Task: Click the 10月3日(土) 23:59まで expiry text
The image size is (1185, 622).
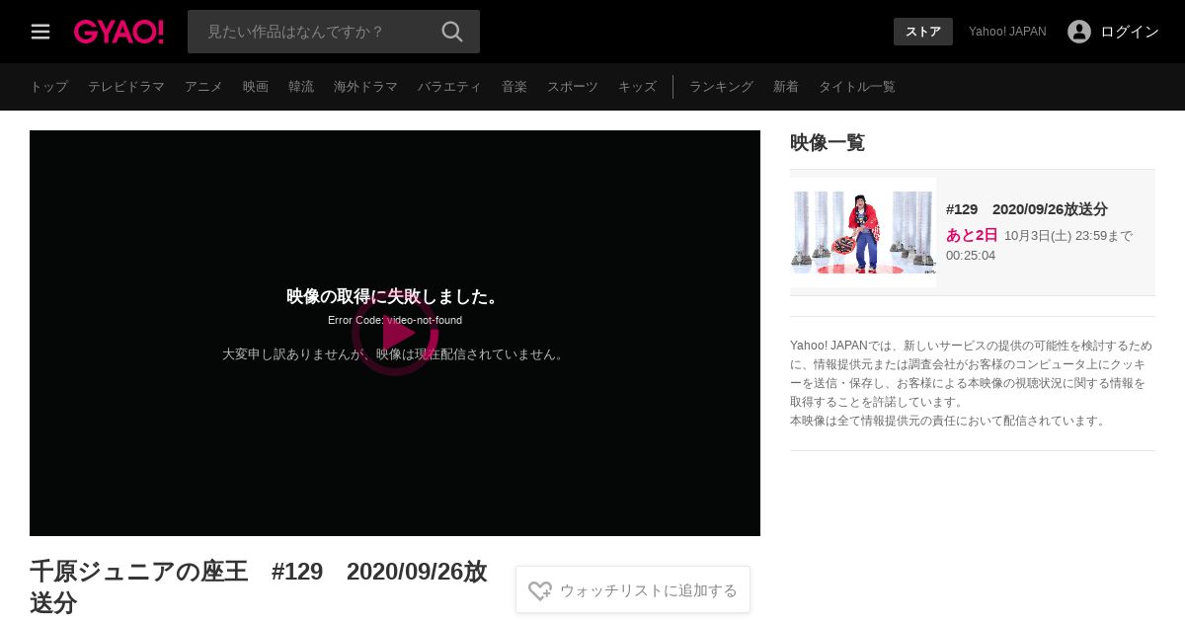Action: tap(1068, 236)
